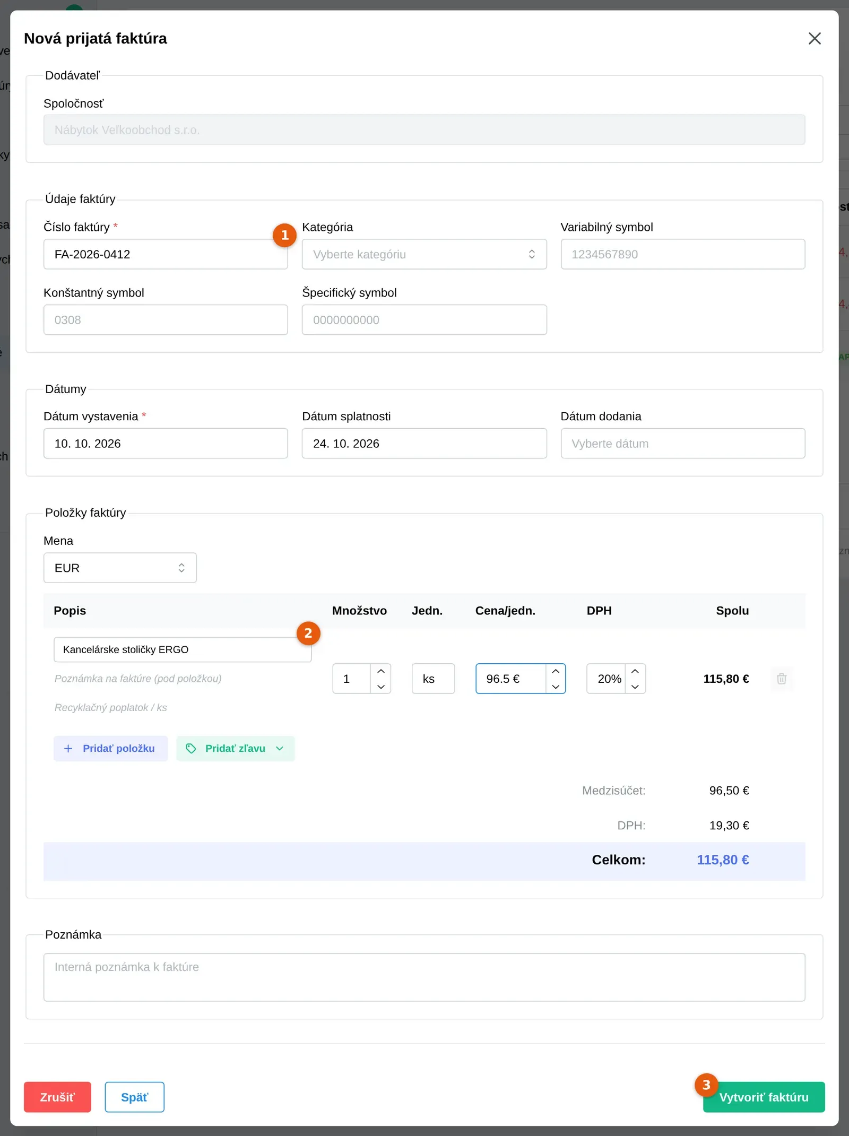Add a new invoice item with Pridať položku
849x1136 pixels.
(110, 748)
